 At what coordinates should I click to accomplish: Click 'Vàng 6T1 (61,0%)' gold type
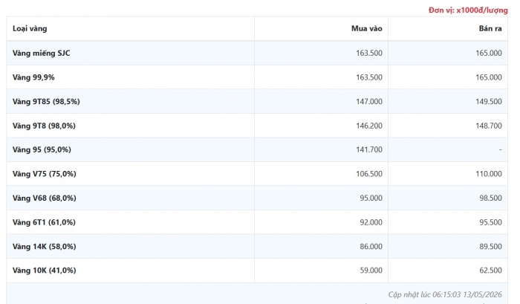[x=44, y=222]
